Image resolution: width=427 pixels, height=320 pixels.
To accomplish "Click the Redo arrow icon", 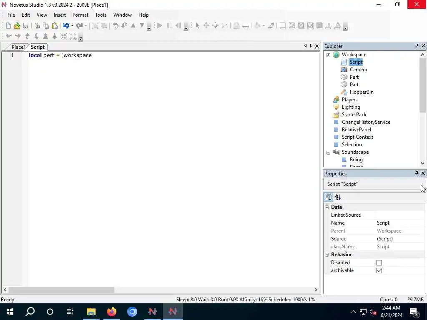I will point(79,26).
